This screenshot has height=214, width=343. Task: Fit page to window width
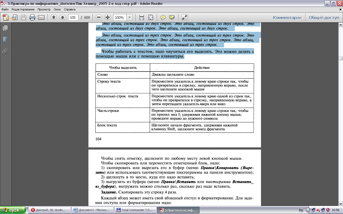[x=142, y=17]
